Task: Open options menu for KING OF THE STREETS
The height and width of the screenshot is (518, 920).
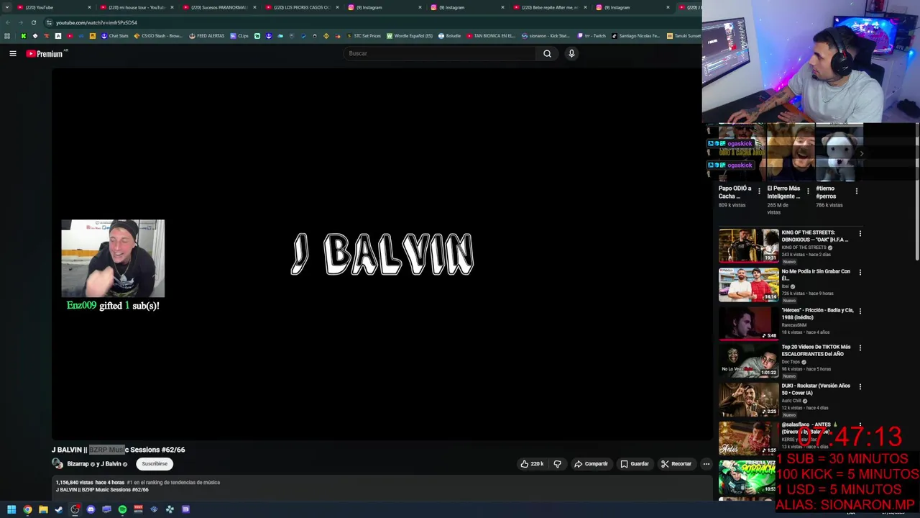Action: tap(860, 234)
